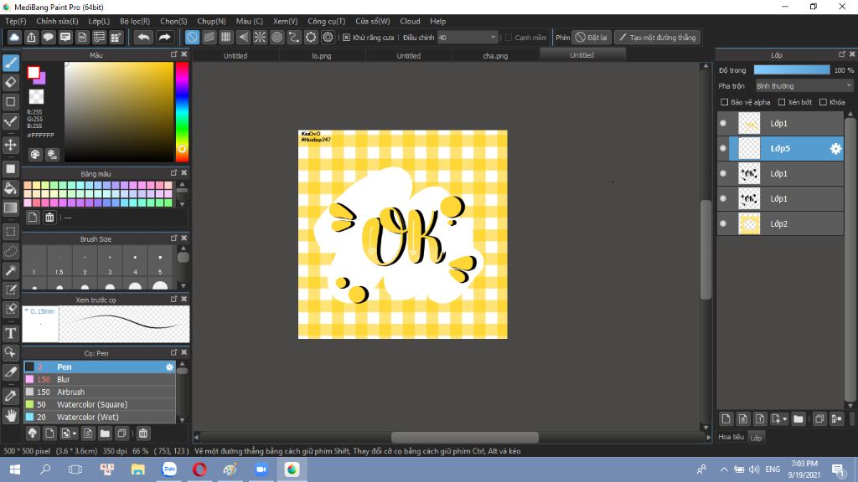
Task: Open the Điều chỉnh value dropdown
Action: (x=468, y=38)
